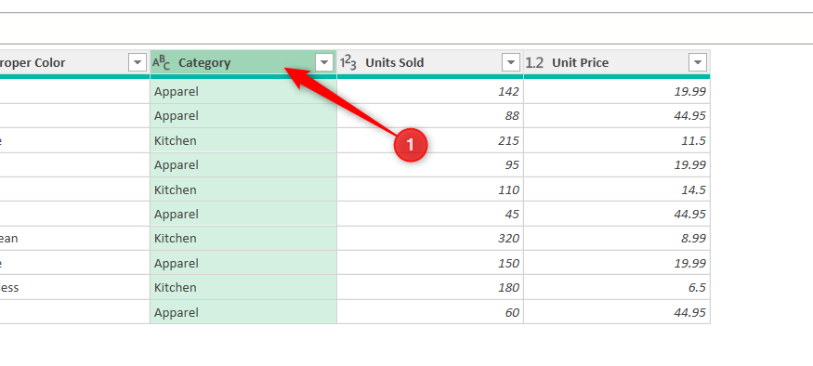The image size is (813, 366).
Task: Click the Units Sold cell showing 142
Action: 430,91
